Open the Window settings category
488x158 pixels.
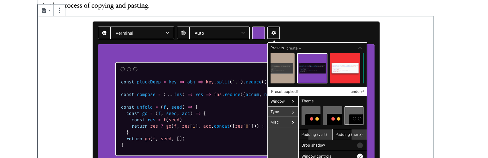[283, 101]
